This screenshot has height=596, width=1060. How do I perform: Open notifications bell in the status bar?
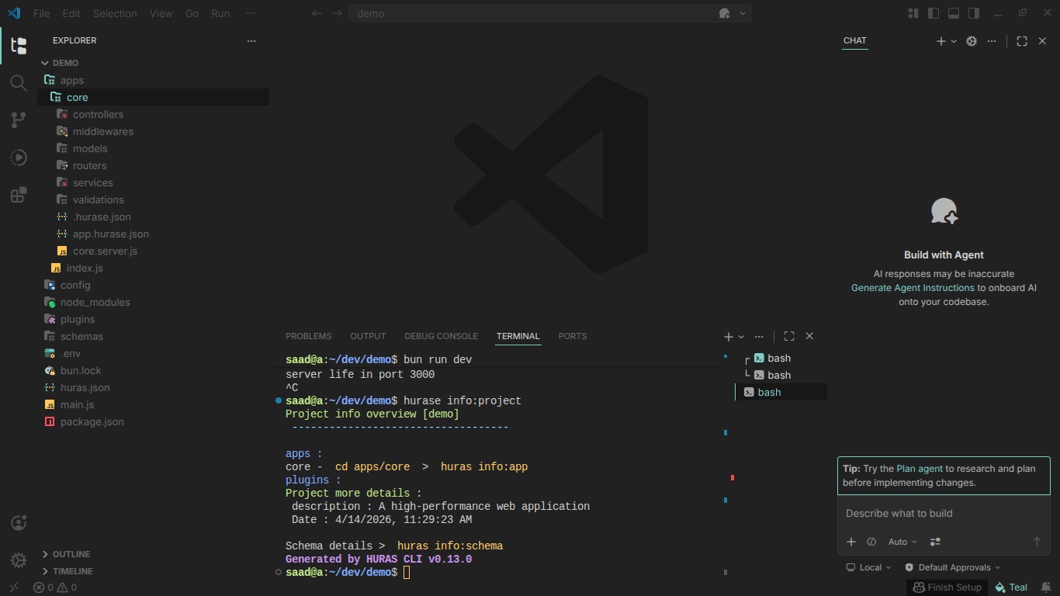click(x=1046, y=587)
